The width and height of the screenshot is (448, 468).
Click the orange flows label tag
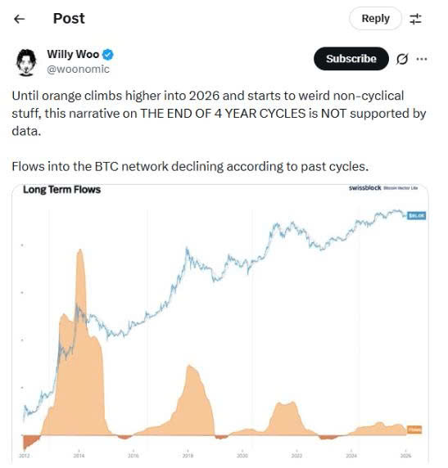[414, 430]
